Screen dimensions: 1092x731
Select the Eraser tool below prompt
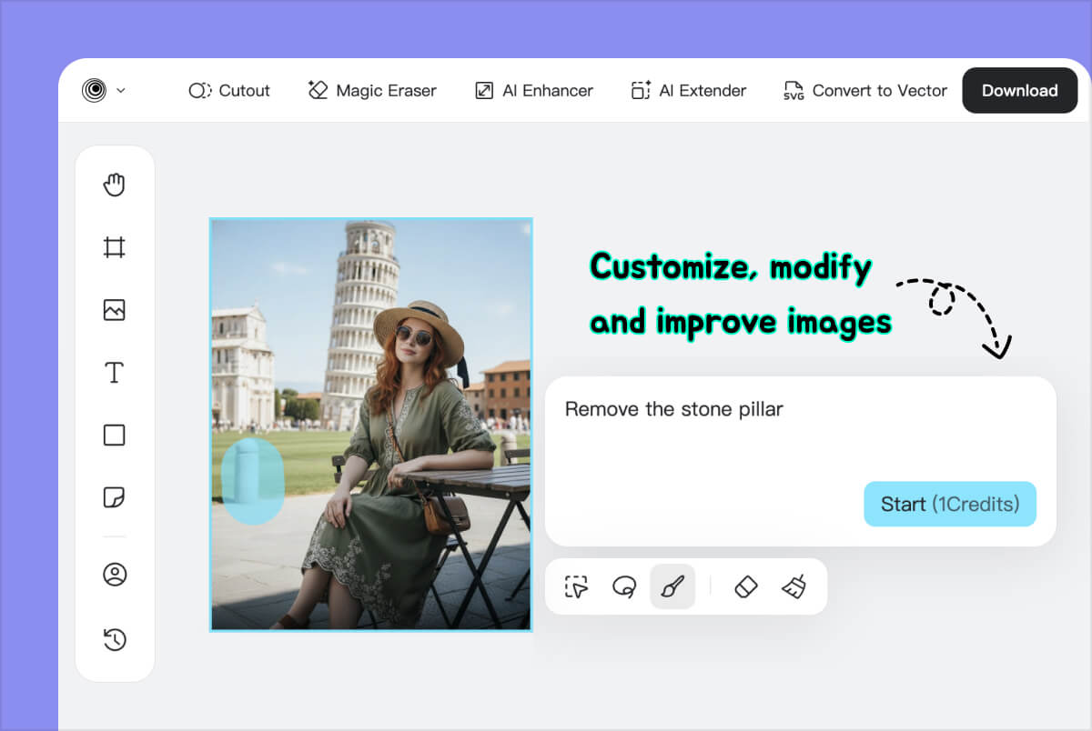tap(745, 587)
